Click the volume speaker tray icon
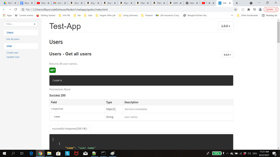Screen dimensions: 280x157 coord(249,154)
